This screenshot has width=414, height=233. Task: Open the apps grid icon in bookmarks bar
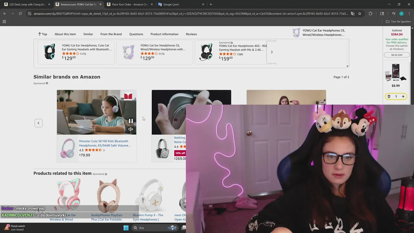(x=4, y=22)
